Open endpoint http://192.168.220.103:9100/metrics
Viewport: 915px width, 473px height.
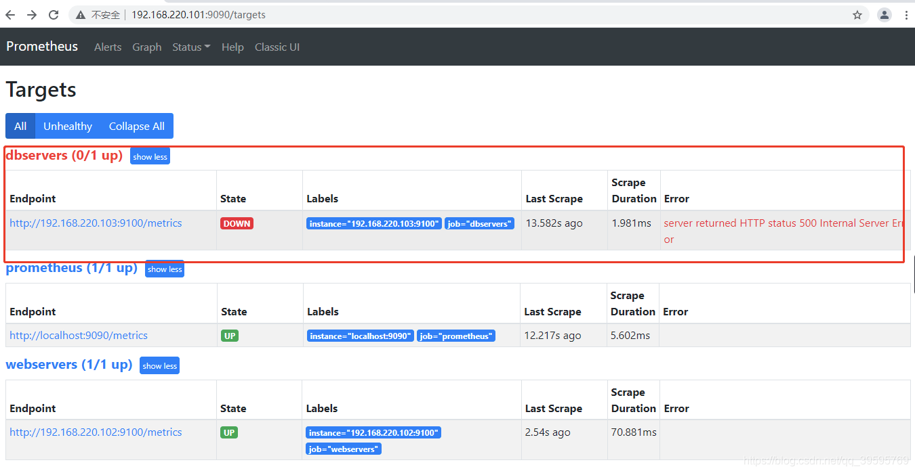point(96,223)
